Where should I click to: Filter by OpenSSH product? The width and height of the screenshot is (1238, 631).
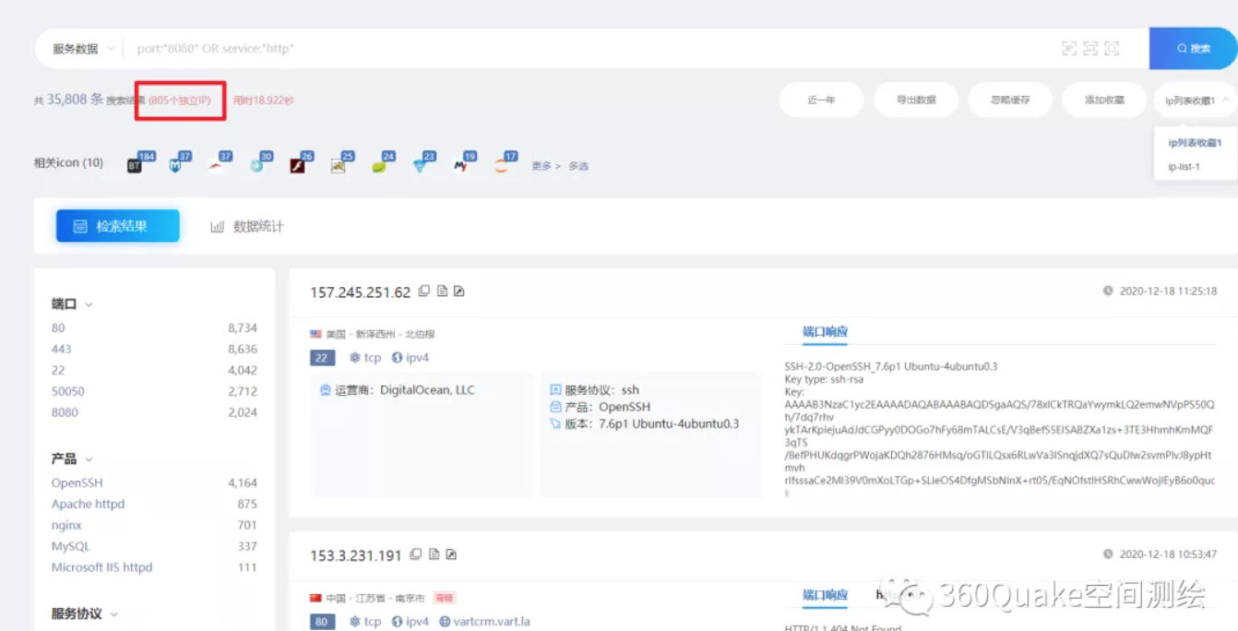77,482
